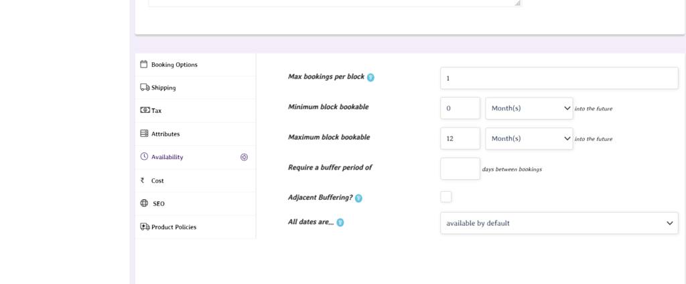
Task: Click the Shipping truck icon
Action: [145, 88]
